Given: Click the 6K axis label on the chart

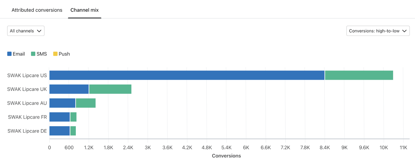Looking at the screenshot, I should click(246, 147).
